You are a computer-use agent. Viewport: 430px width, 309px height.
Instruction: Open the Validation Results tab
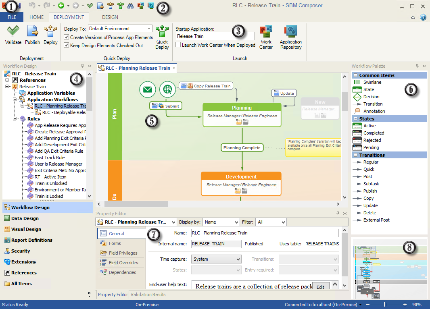[x=148, y=294]
